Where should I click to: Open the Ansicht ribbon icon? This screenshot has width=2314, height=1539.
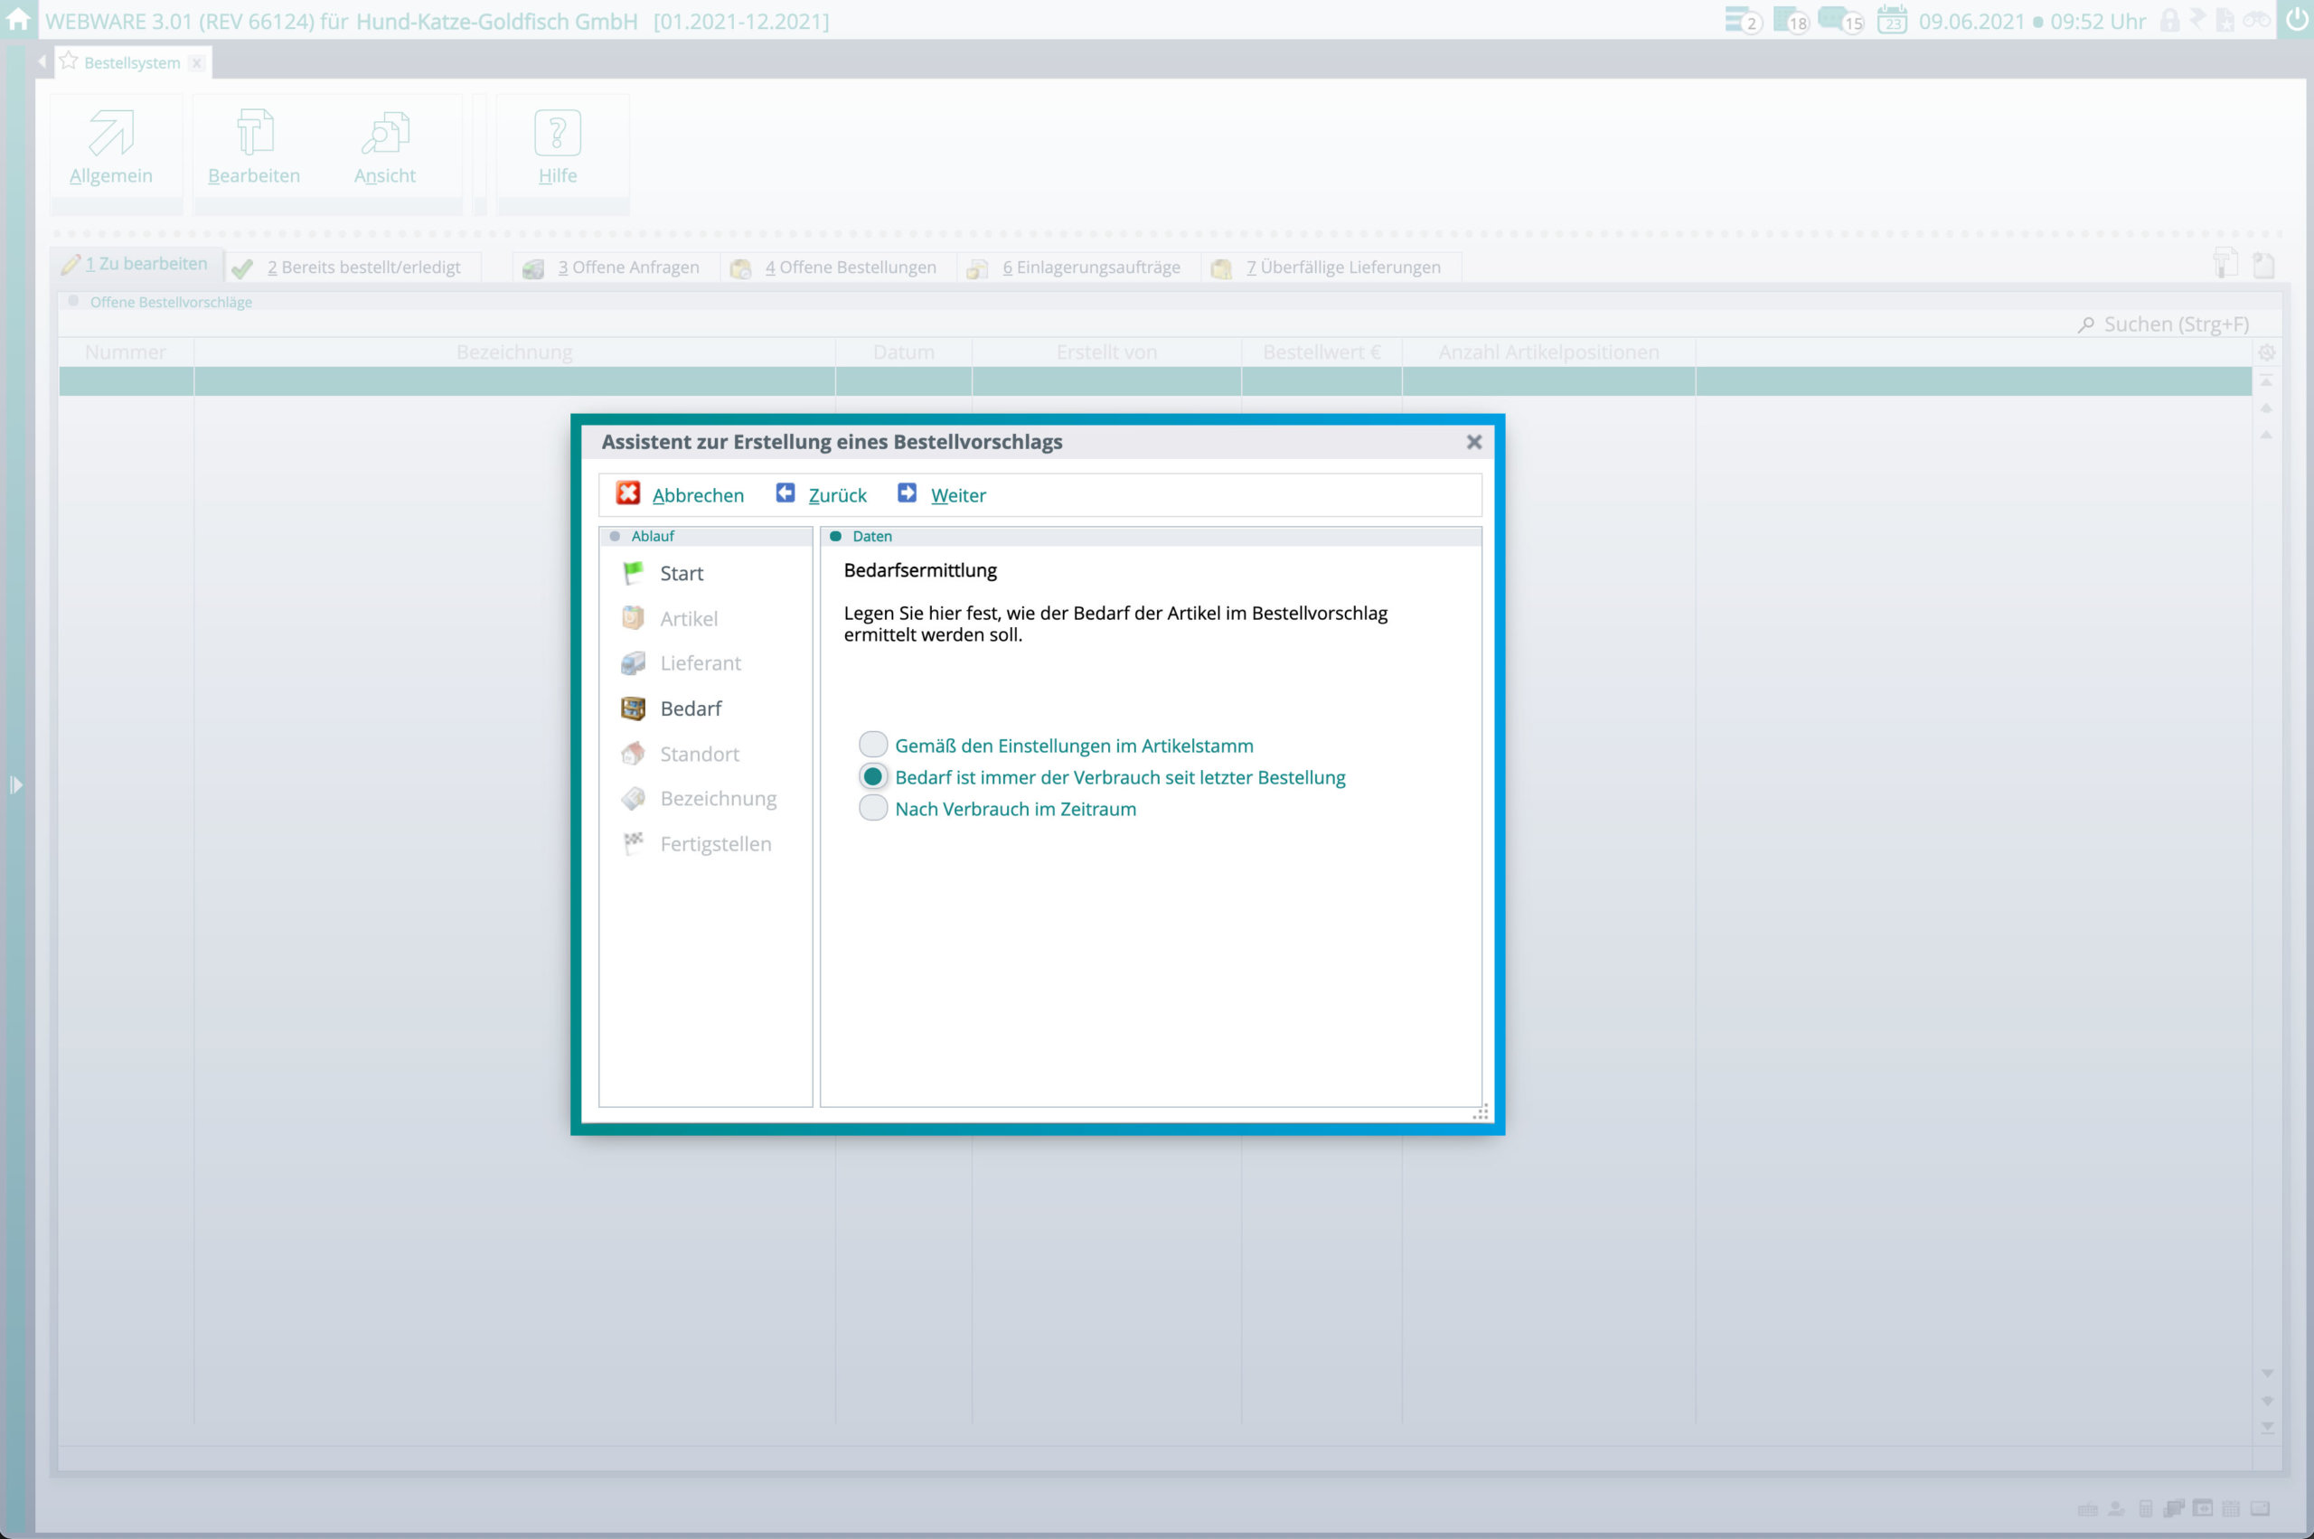pyautogui.click(x=385, y=135)
